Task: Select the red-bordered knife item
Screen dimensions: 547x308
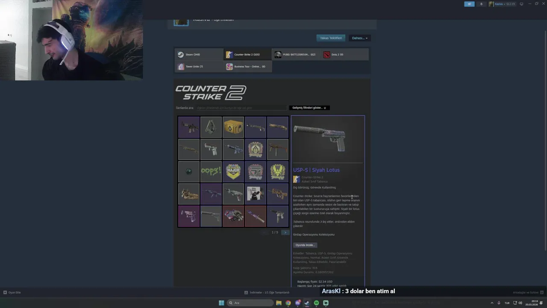Action: (256, 216)
